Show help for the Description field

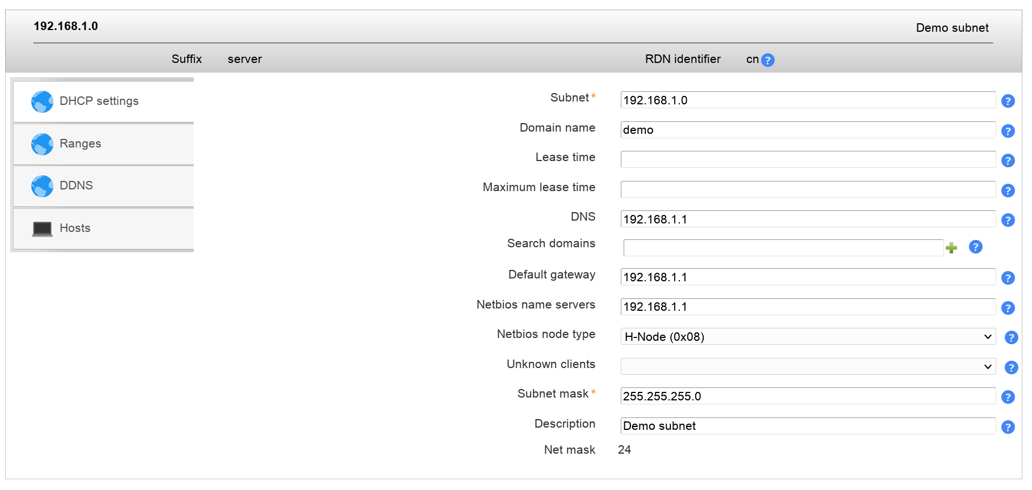coord(1008,427)
